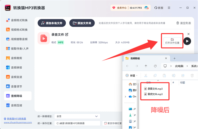Open 音频格式转换 in the sidebar

click(x=17, y=20)
